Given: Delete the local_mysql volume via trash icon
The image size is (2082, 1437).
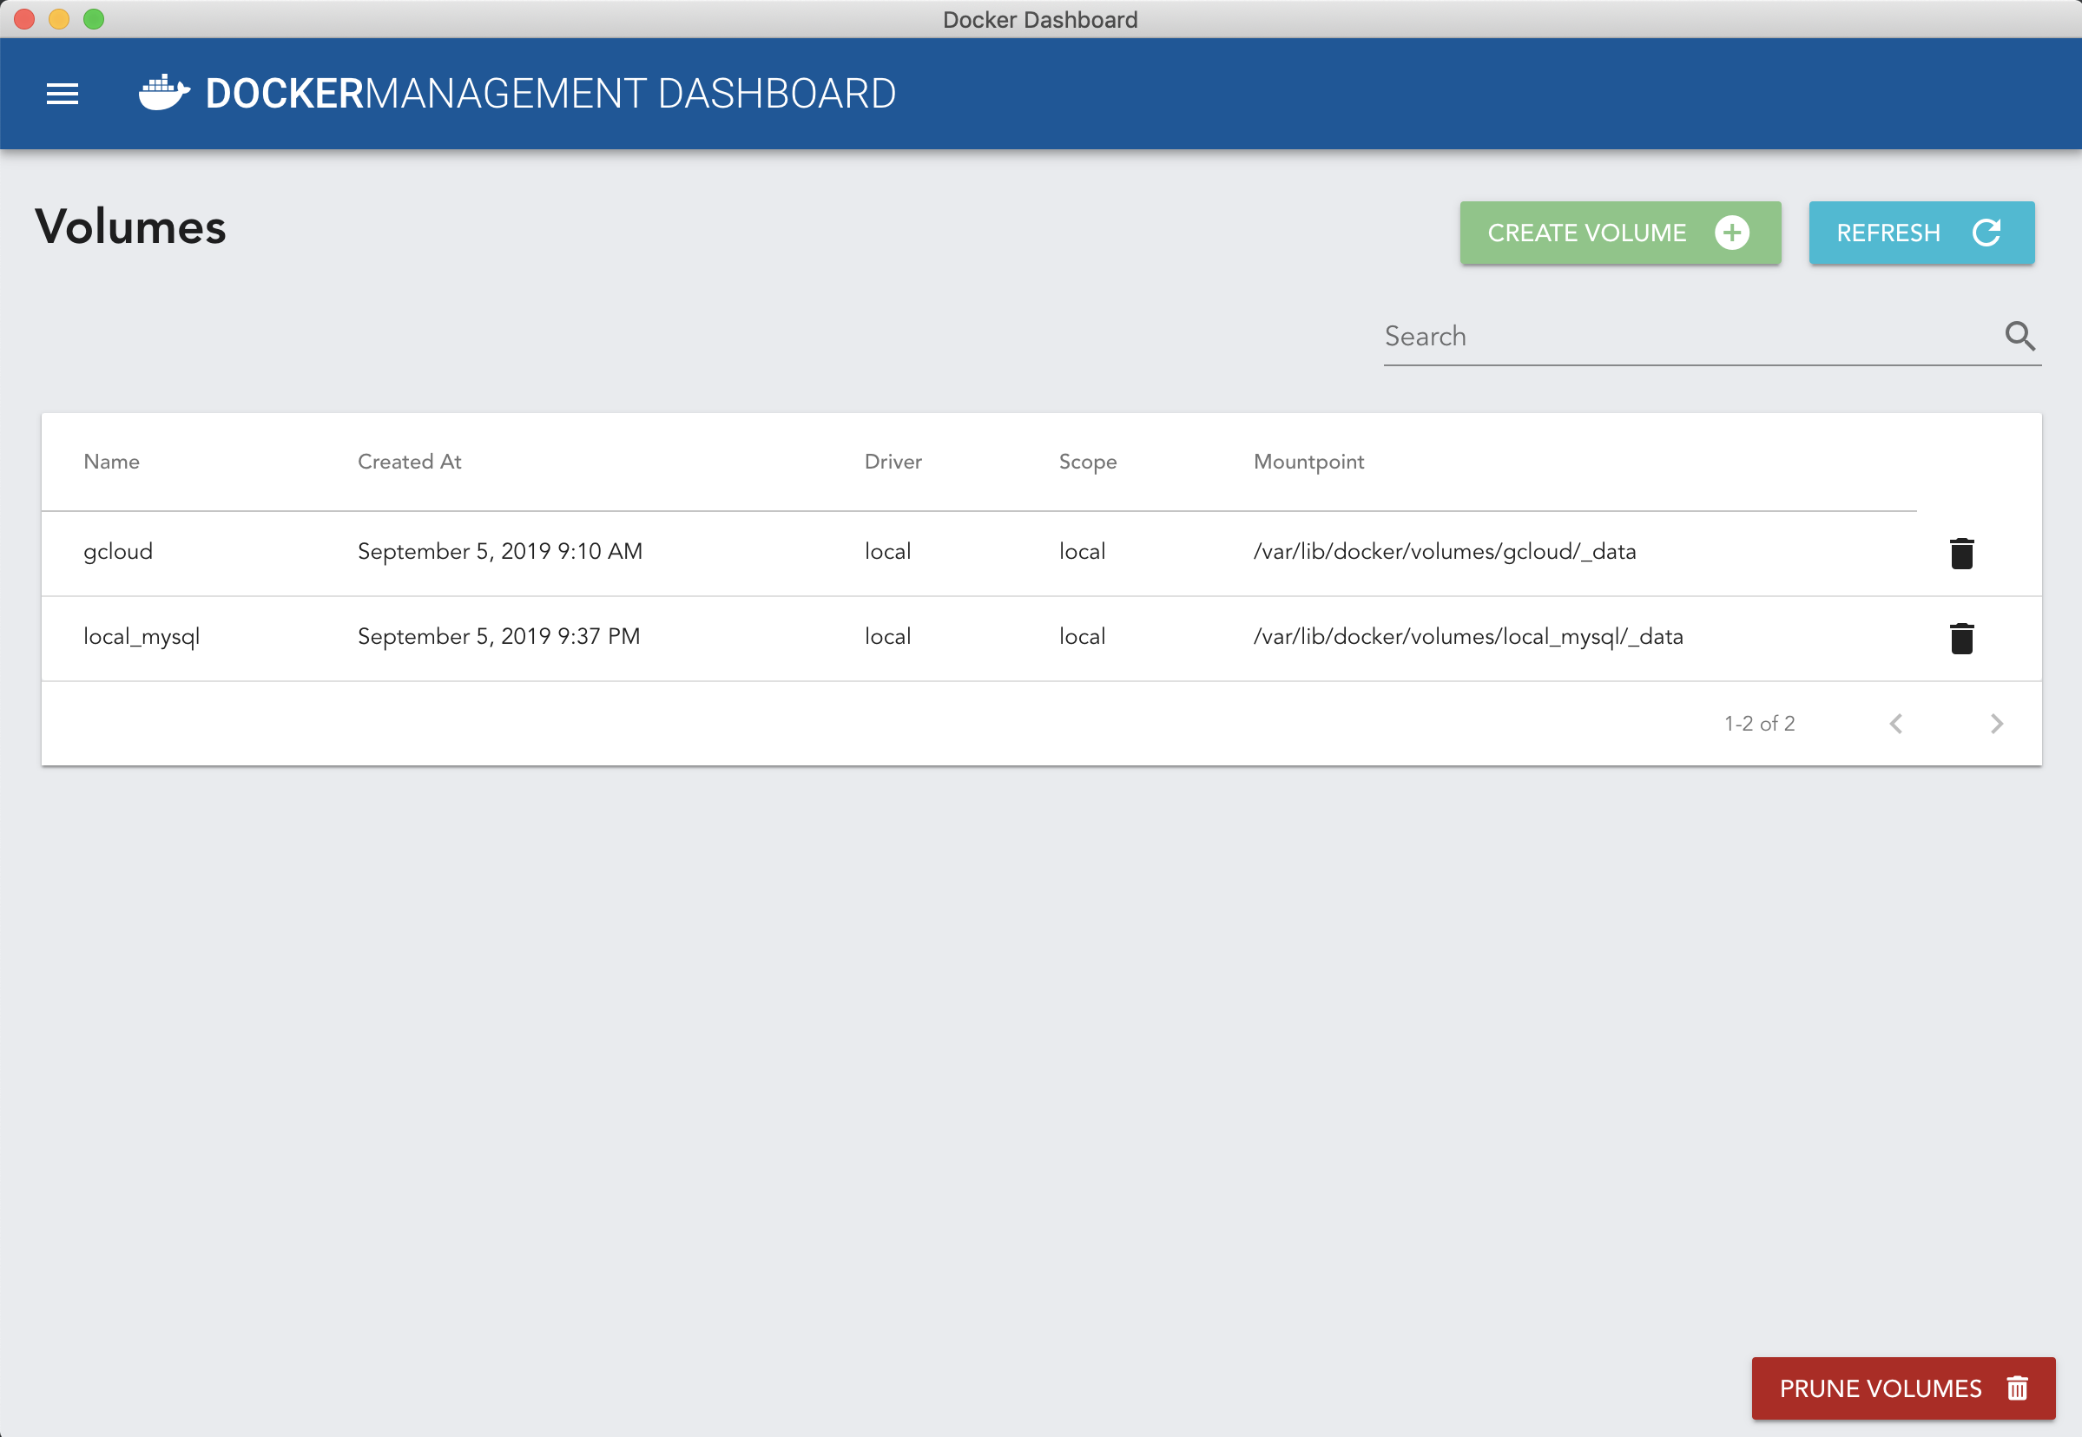Looking at the screenshot, I should point(1961,638).
